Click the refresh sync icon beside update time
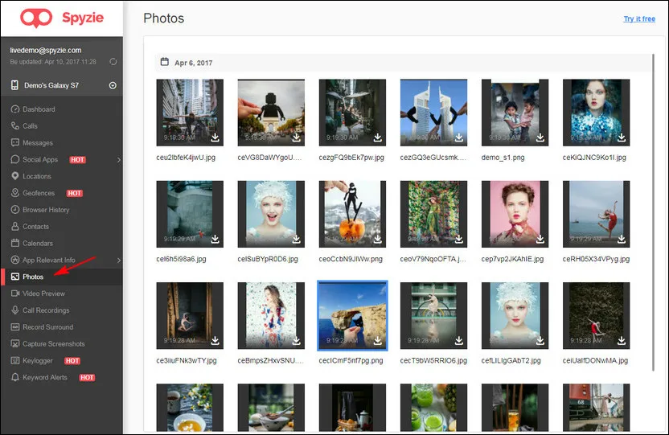The height and width of the screenshot is (435, 669). pos(113,61)
